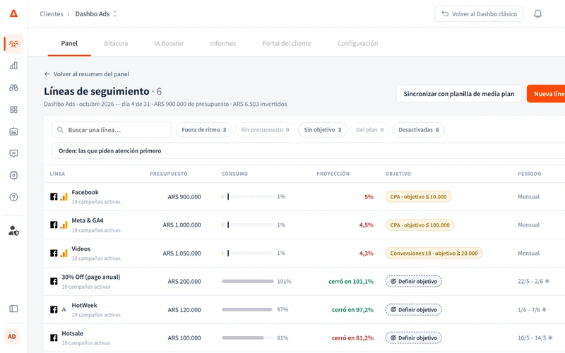Click Definir objetivo in HotWeek row
Viewport: 565px width, 353px height.
(414, 309)
